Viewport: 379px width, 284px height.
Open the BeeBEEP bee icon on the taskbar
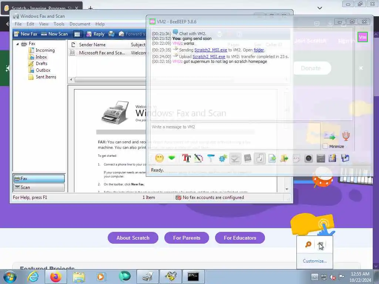171,277
